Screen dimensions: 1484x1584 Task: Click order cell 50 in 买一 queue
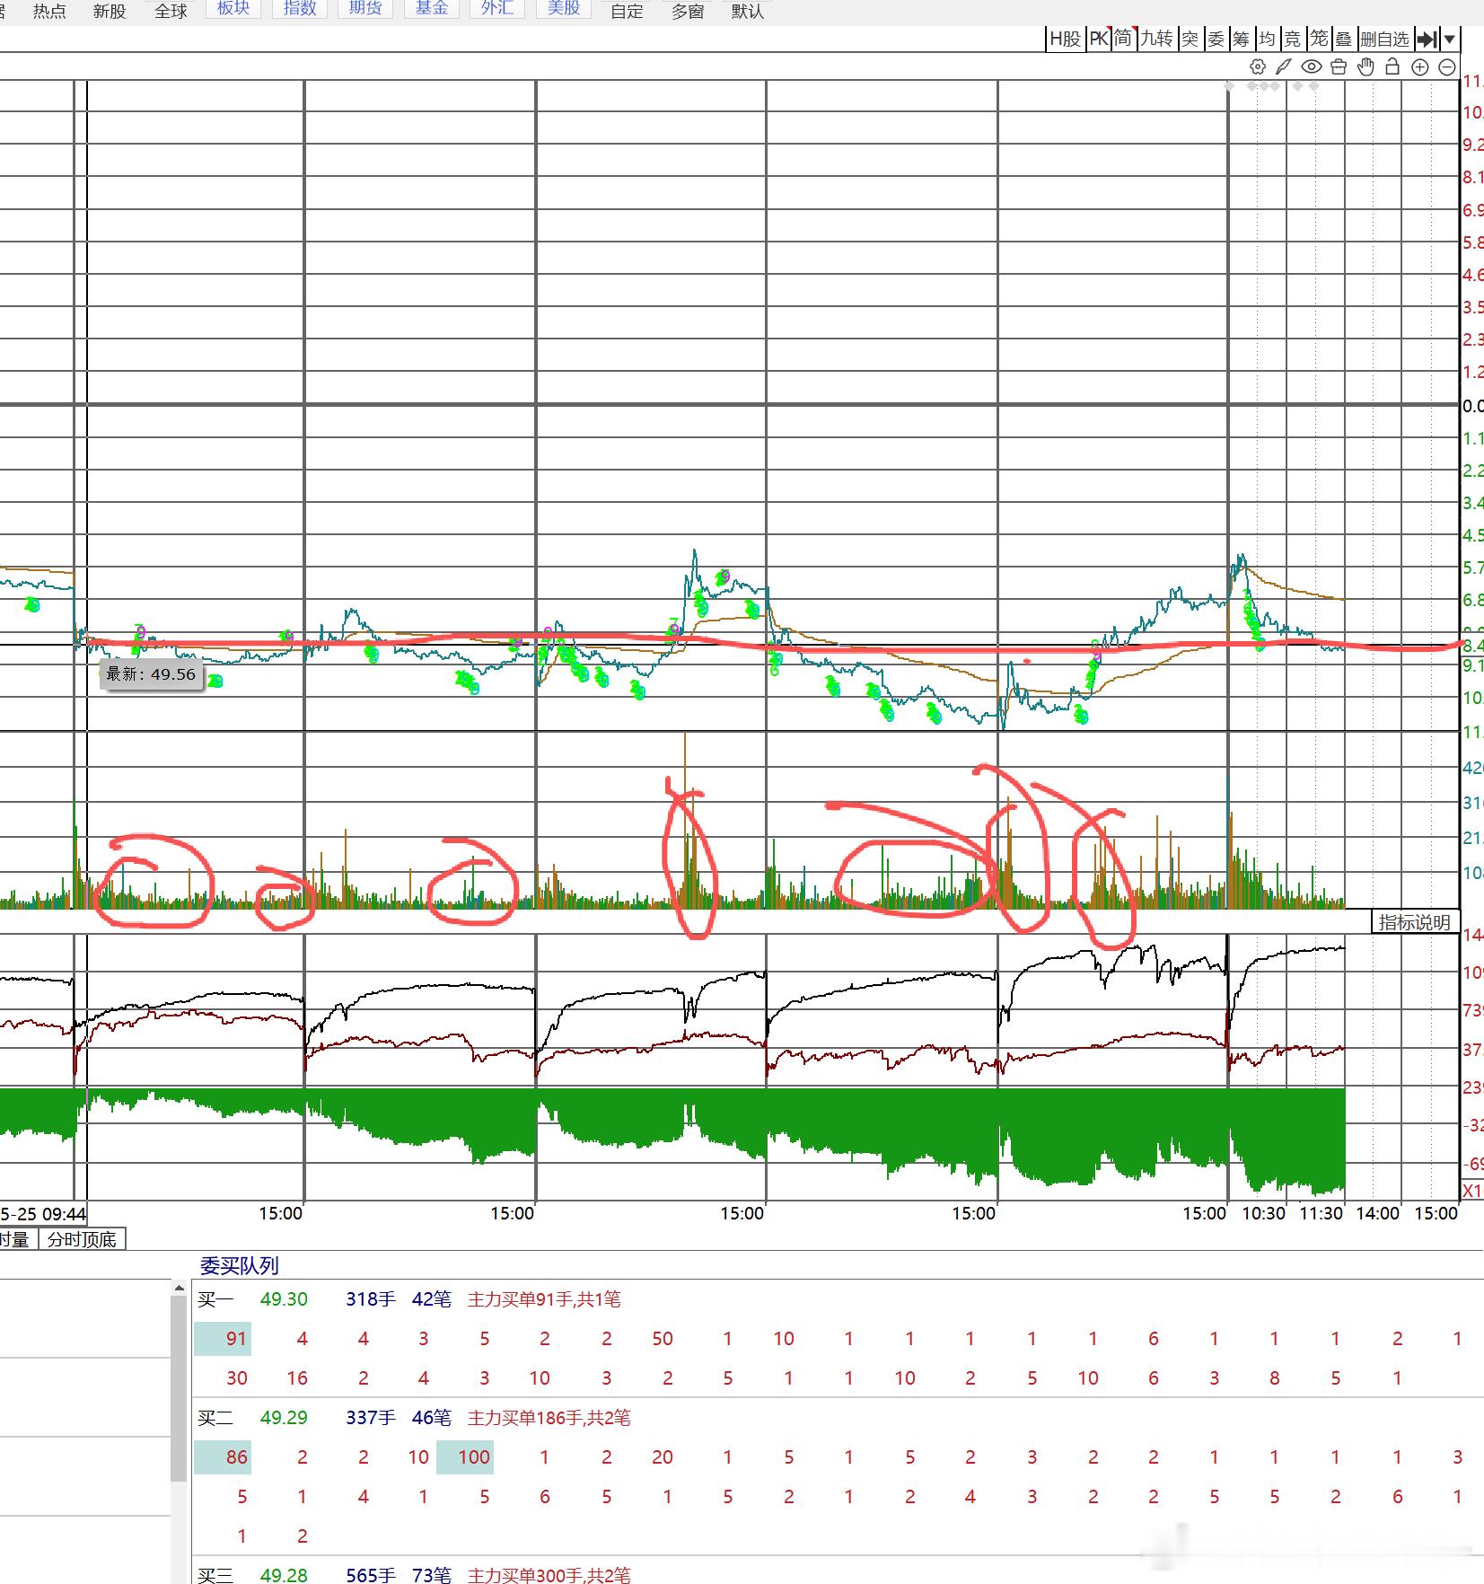pyautogui.click(x=663, y=1338)
